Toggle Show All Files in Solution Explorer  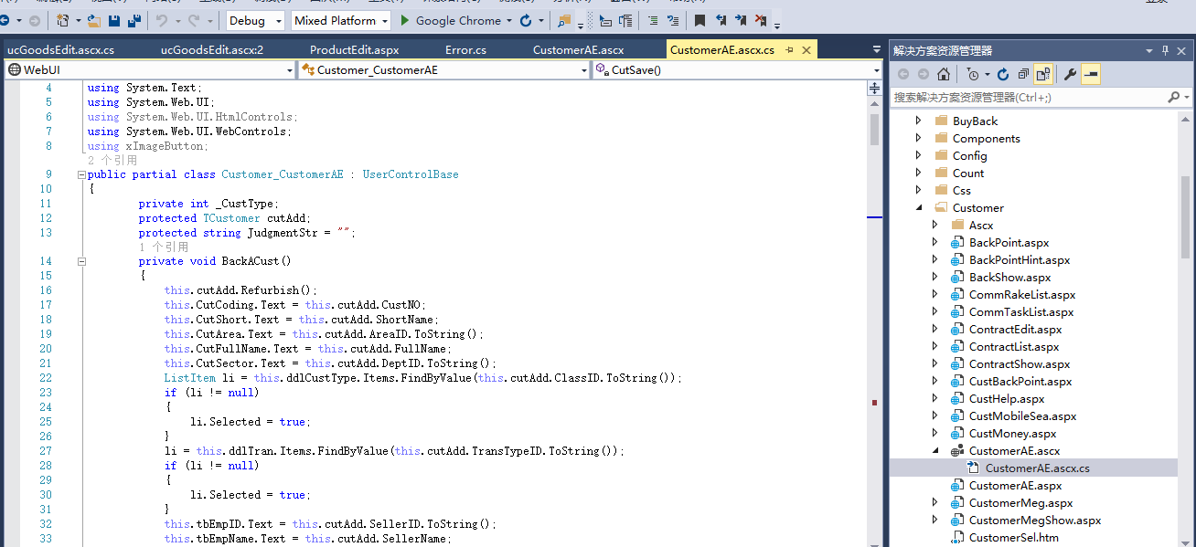point(1043,74)
